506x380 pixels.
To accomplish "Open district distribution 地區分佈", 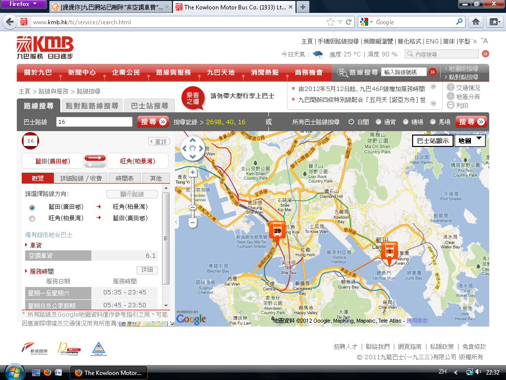I will [x=464, y=96].
